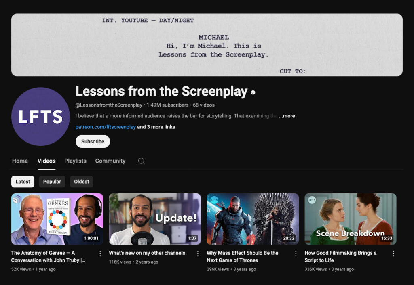The height and width of the screenshot is (285, 414).
Task: Click the verified badge beside channel name
Action: [x=253, y=92]
